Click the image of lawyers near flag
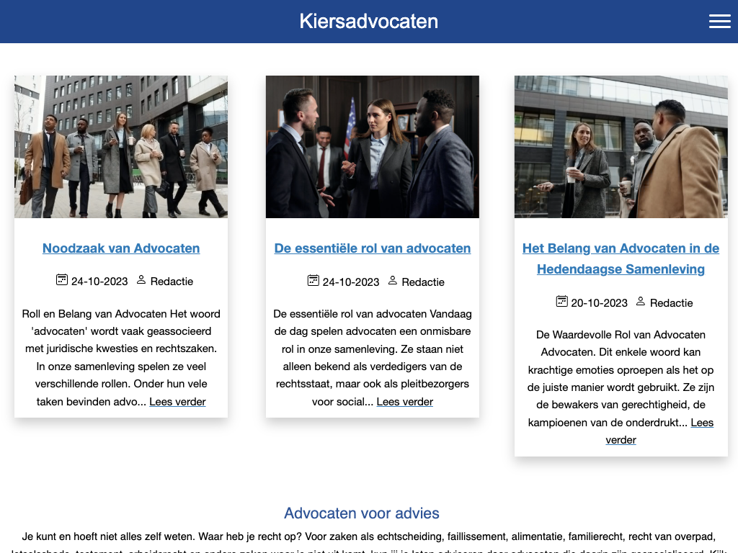 coord(373,147)
